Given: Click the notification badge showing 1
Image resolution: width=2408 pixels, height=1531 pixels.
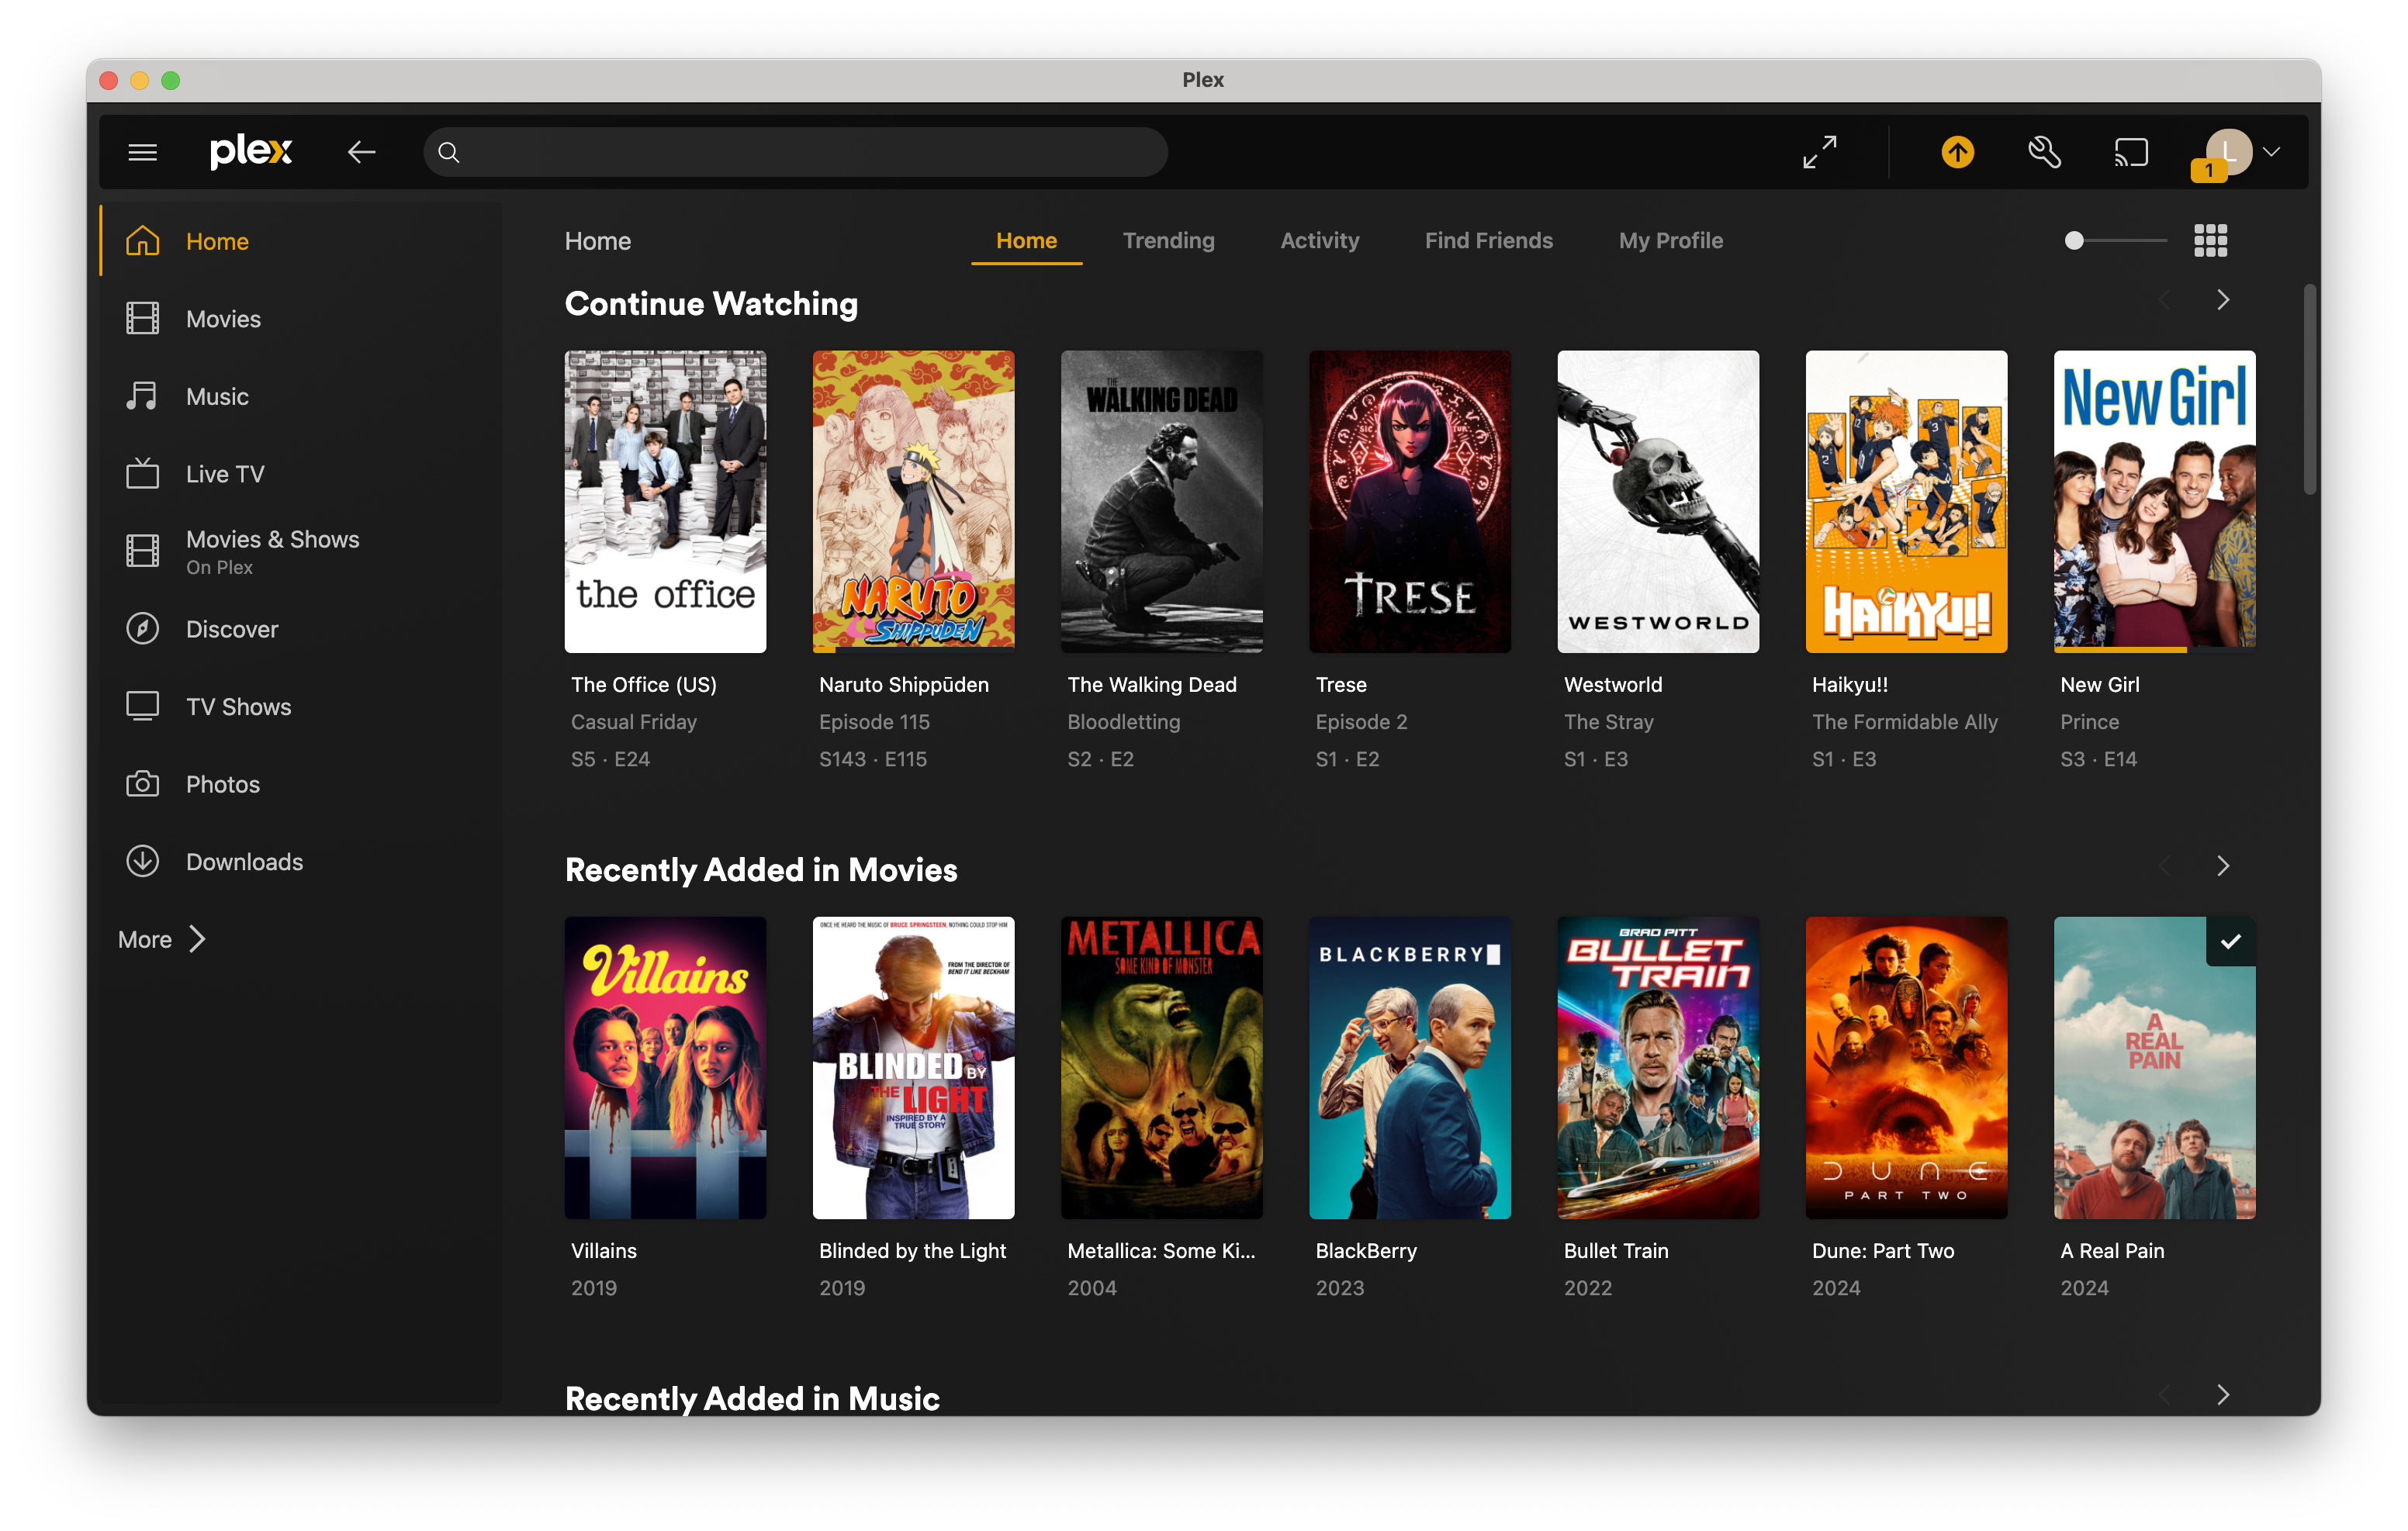Looking at the screenshot, I should [x=2208, y=171].
